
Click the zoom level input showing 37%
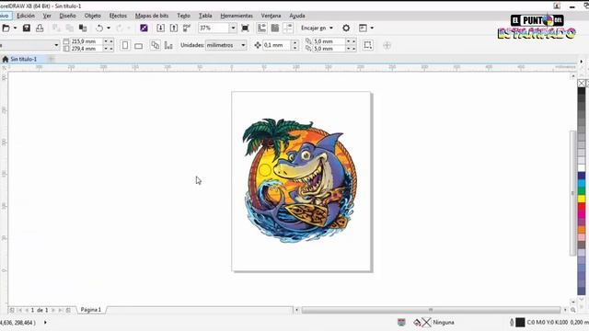tap(214, 28)
